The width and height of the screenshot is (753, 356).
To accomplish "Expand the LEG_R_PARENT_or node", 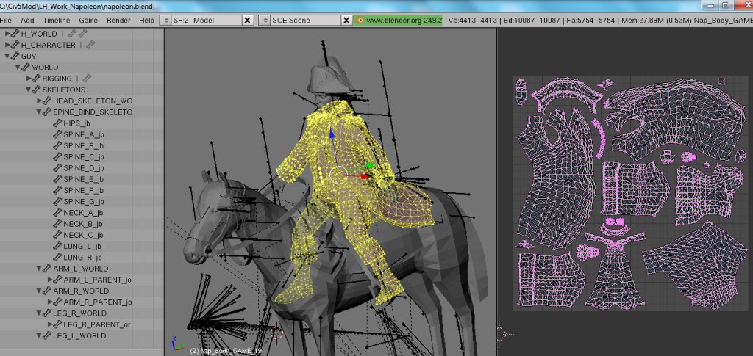I will [50, 324].
